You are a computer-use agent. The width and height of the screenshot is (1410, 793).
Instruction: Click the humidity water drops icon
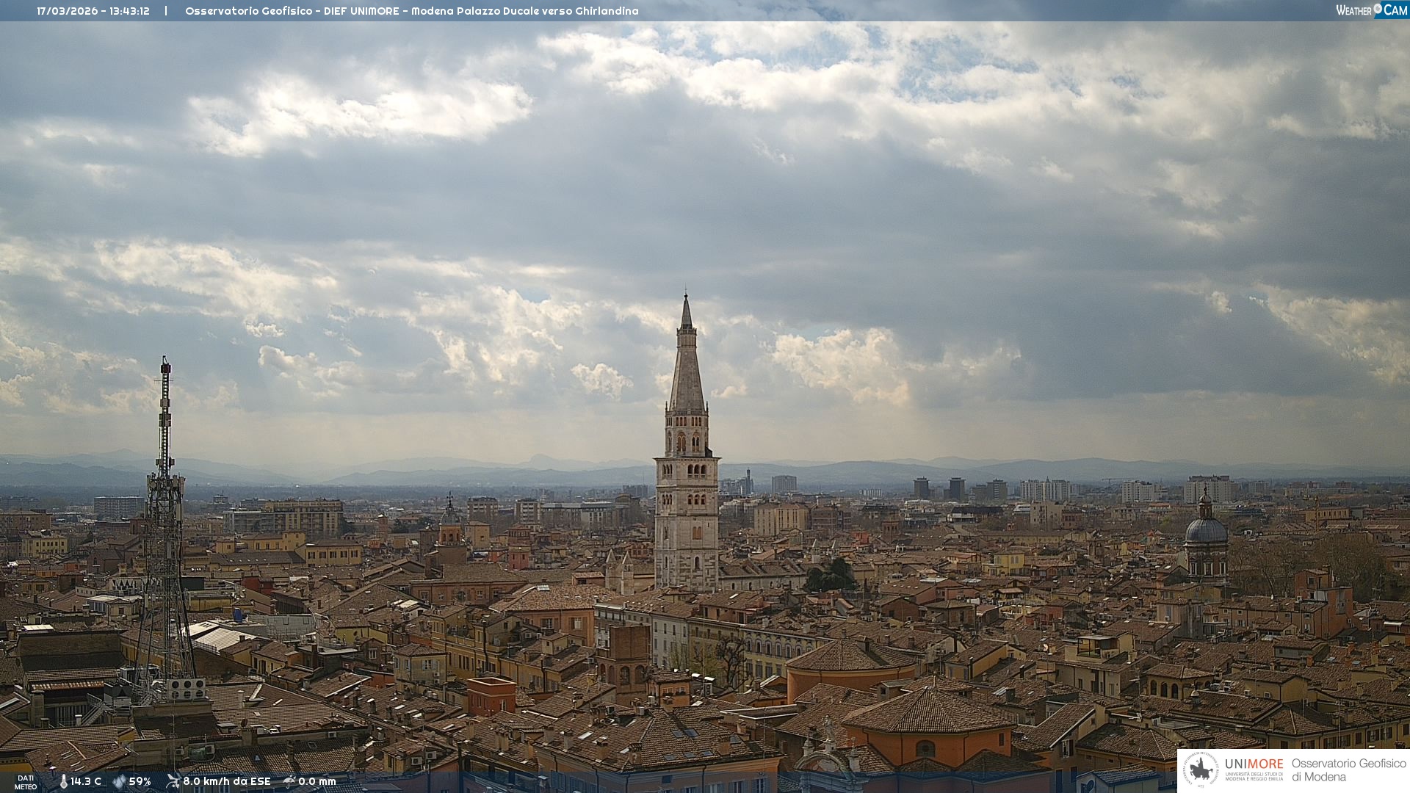119,781
